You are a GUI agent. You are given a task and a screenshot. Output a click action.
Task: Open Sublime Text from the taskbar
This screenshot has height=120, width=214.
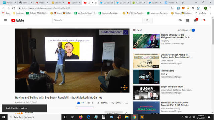click(142, 117)
